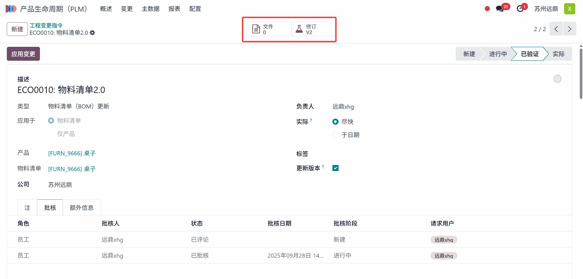Image resolution: width=583 pixels, height=279 pixels.
Task: Expand the 配置 menu
Action: (x=195, y=9)
